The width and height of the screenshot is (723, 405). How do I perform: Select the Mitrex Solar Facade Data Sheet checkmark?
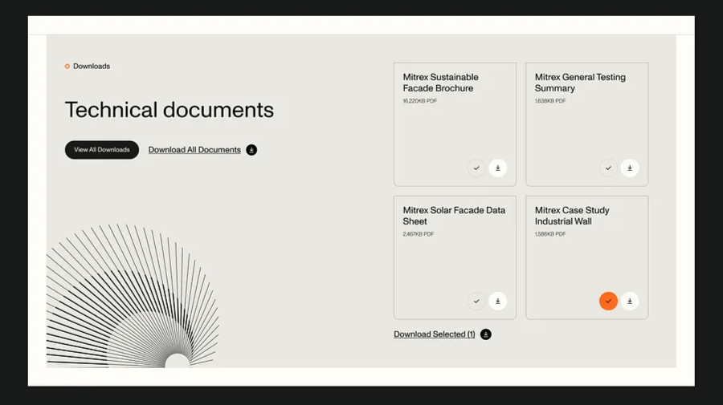tap(476, 301)
